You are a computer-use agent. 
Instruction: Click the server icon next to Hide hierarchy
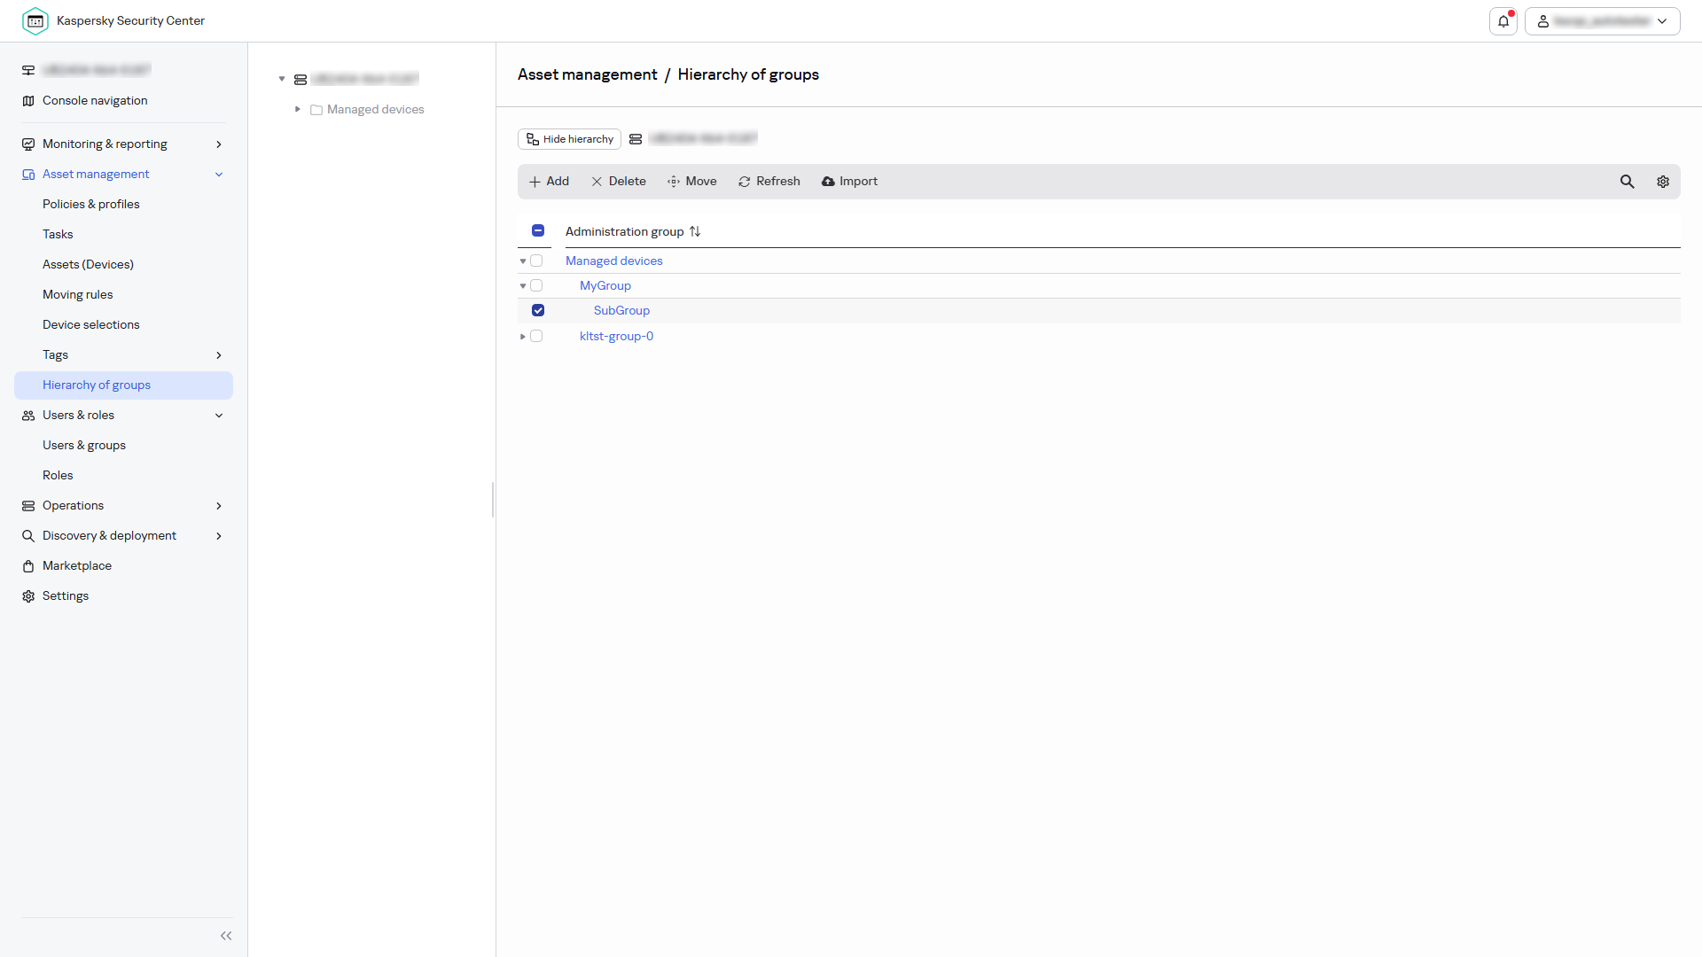coord(636,139)
